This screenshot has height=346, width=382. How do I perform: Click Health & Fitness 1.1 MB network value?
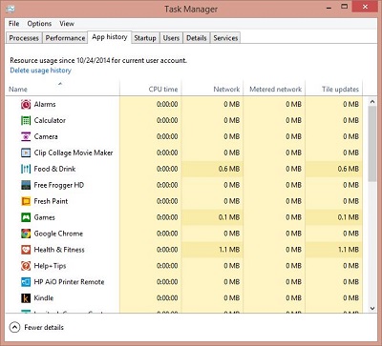click(x=229, y=250)
